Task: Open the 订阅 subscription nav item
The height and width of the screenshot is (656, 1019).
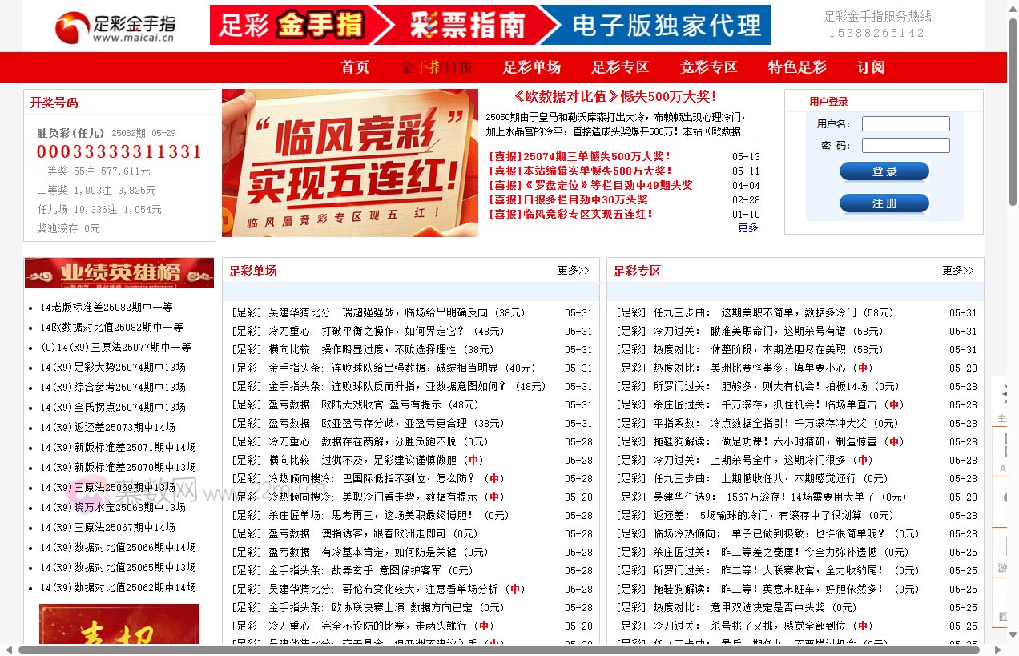Action: click(871, 67)
